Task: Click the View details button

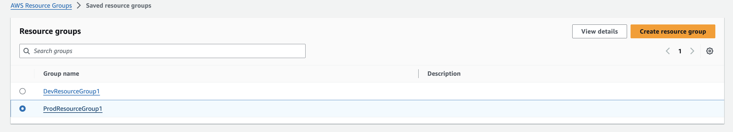Action: click(599, 32)
